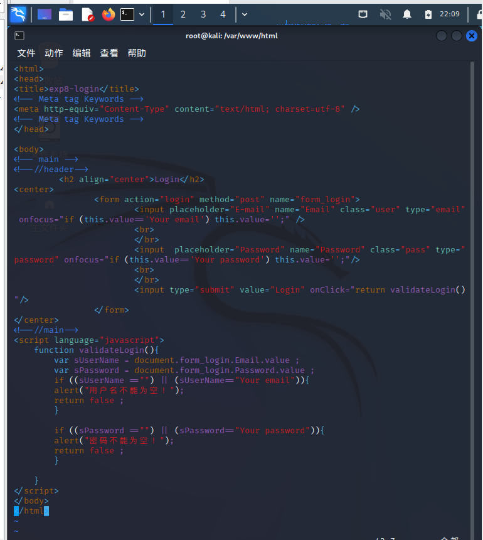Launch the file manager from panel
The image size is (483, 540).
pos(66,14)
